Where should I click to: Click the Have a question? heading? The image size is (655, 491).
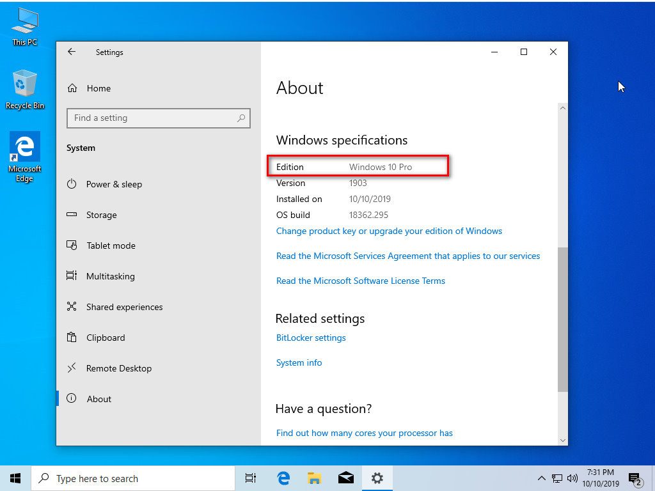pos(323,409)
